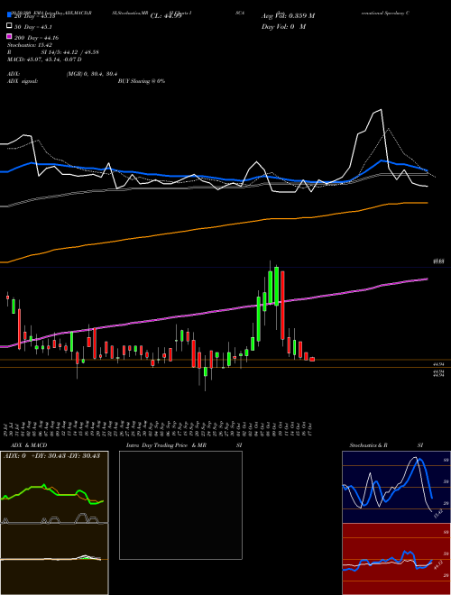Select the Avg Vol: 0.359 M text
This screenshot has height=595, width=451.
click(x=288, y=16)
